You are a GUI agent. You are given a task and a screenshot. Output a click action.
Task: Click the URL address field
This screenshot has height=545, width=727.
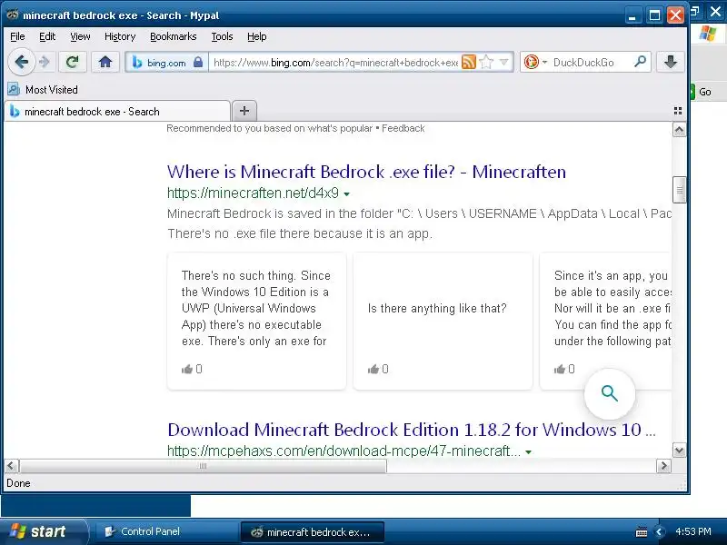coord(335,62)
